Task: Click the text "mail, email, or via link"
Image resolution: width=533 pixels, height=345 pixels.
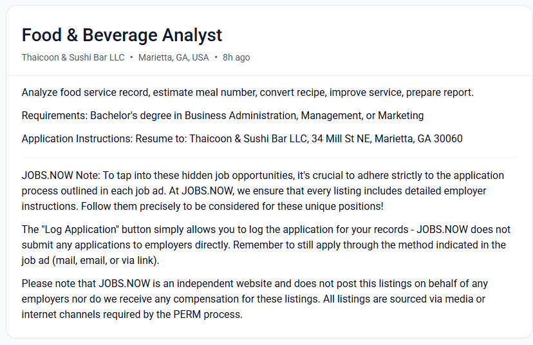Action: pyautogui.click(x=106, y=261)
